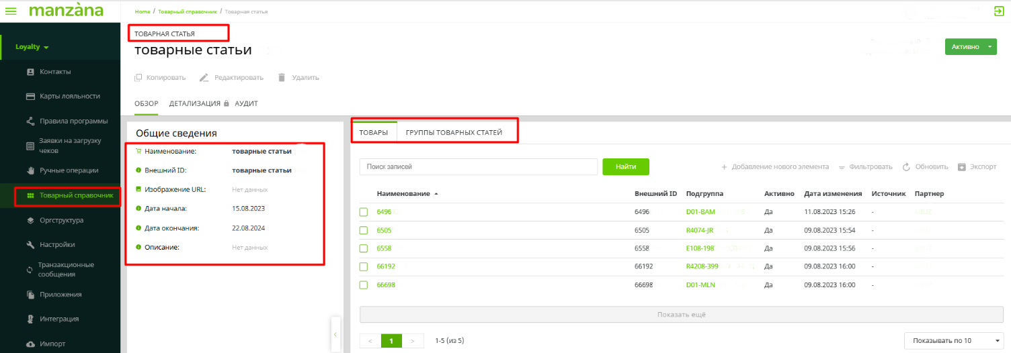The width and height of the screenshot is (1011, 353).
Task: Click the Edit (Редактировать) pencil icon
Action: point(204,77)
